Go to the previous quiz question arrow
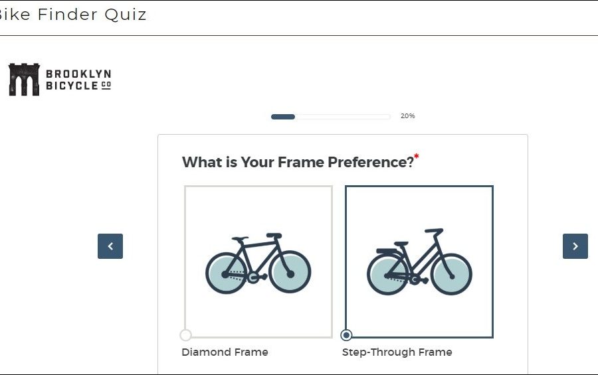This screenshot has height=375, width=598. point(110,246)
